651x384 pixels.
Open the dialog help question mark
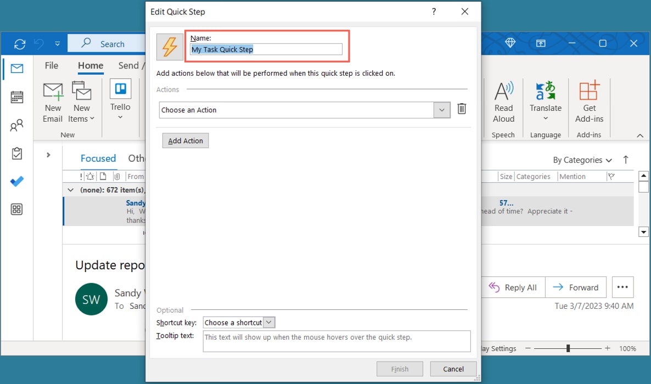click(434, 12)
